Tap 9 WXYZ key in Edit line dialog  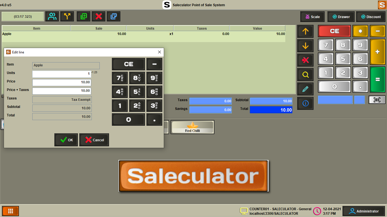click(154, 78)
